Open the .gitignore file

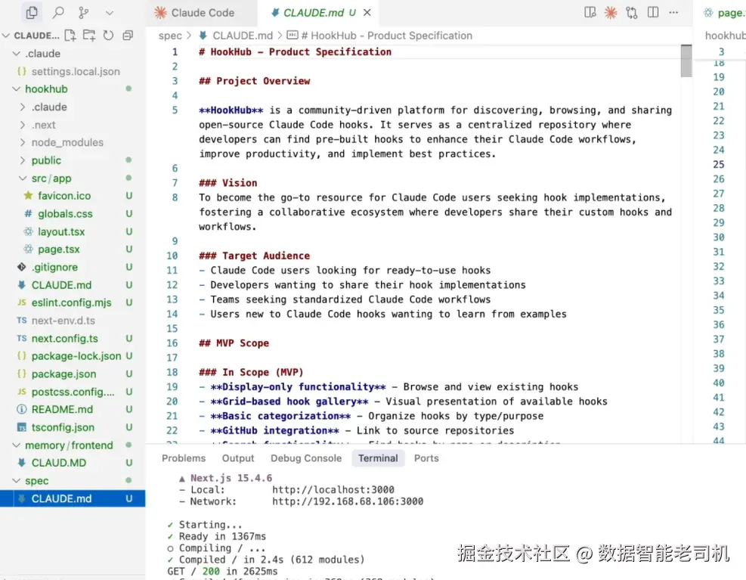coord(54,267)
